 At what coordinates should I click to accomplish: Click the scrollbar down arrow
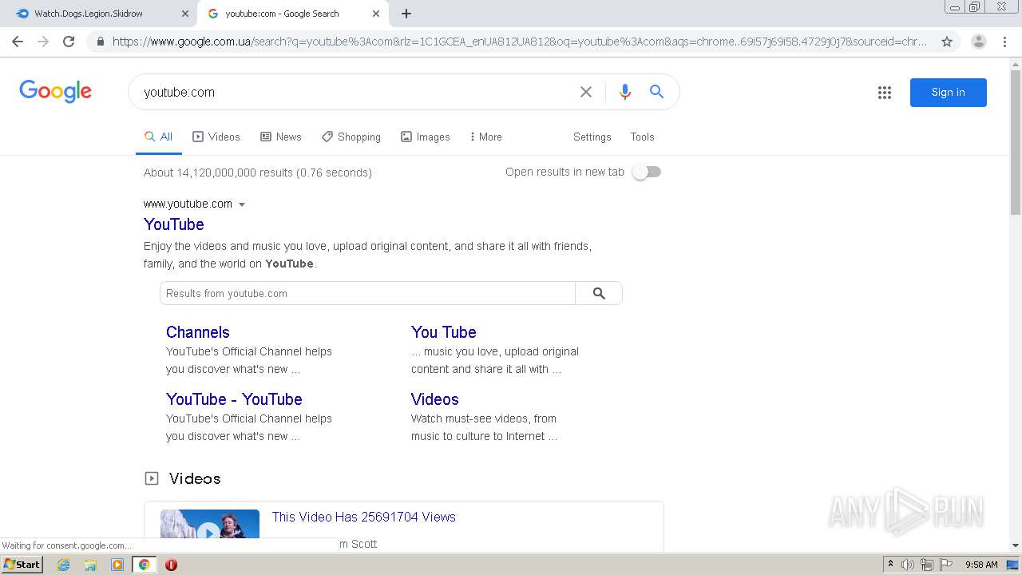(1016, 545)
